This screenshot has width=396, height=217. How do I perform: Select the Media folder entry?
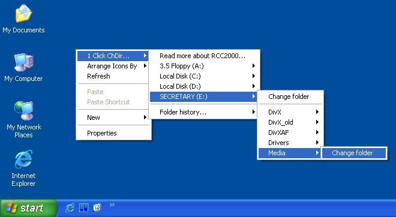point(290,153)
